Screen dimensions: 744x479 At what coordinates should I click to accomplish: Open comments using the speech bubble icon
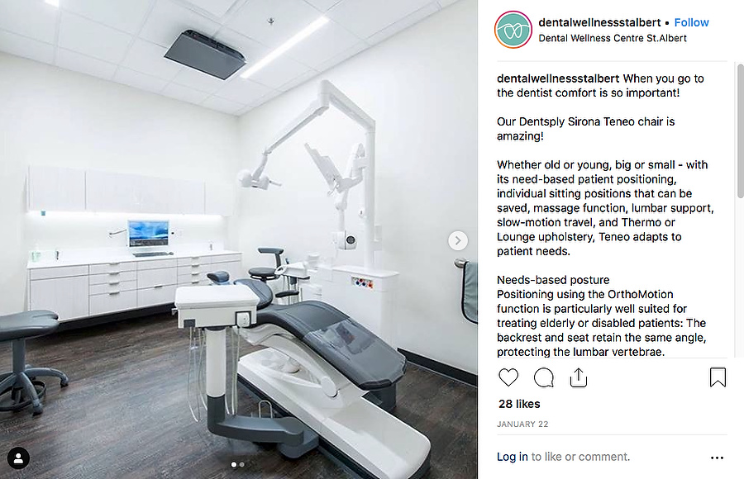tap(543, 377)
